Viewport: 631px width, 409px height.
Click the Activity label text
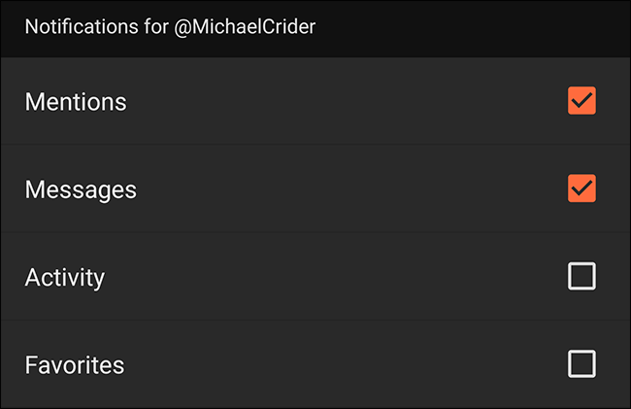pos(65,277)
